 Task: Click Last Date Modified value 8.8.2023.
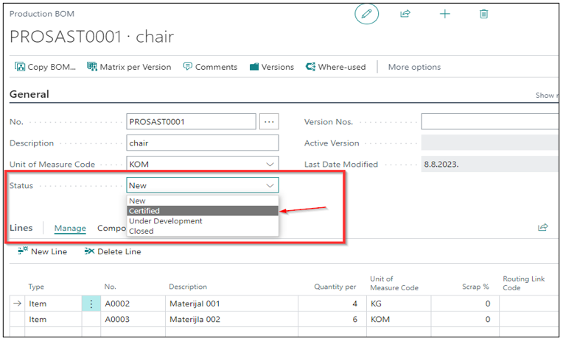point(489,164)
